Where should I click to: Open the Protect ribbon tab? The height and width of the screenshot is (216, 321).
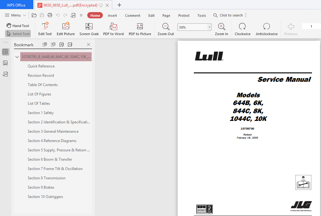(x=184, y=16)
